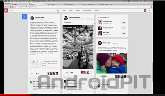The image size is (165, 96).
Task: Open Colby Brown's profile name link
Action: (107, 42)
